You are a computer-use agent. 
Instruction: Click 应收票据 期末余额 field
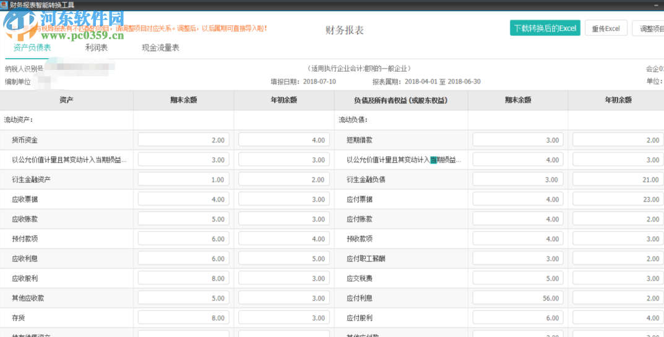(x=183, y=199)
